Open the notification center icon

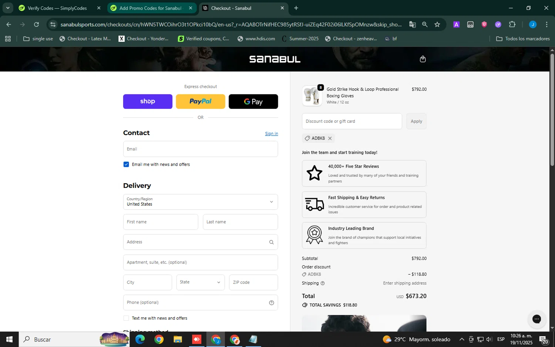(x=543, y=339)
